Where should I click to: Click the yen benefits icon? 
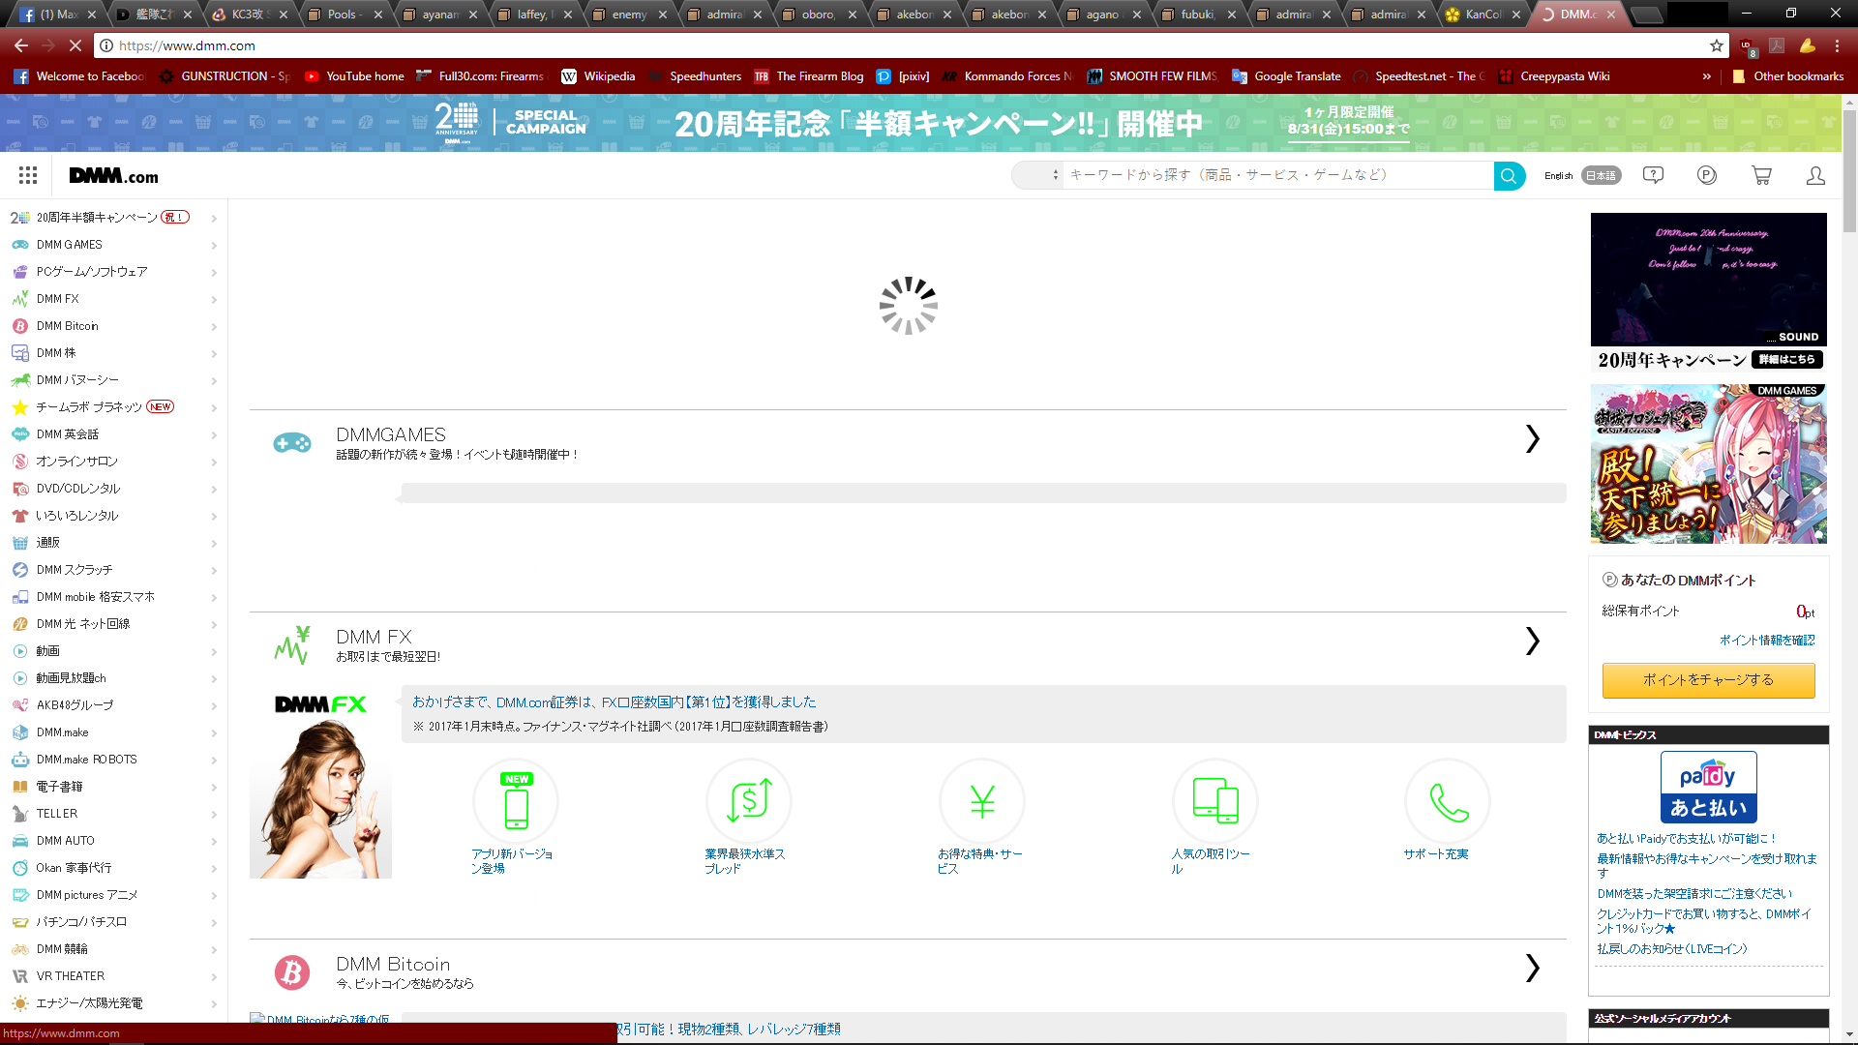982,801
